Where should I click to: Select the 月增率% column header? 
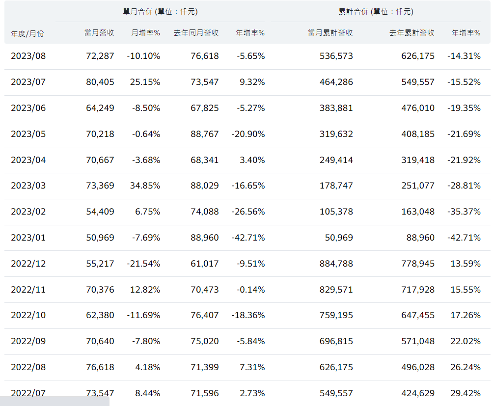145,33
